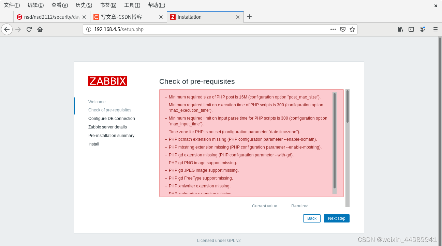
Task: Open the 文件(F) menu
Action: point(12,5)
